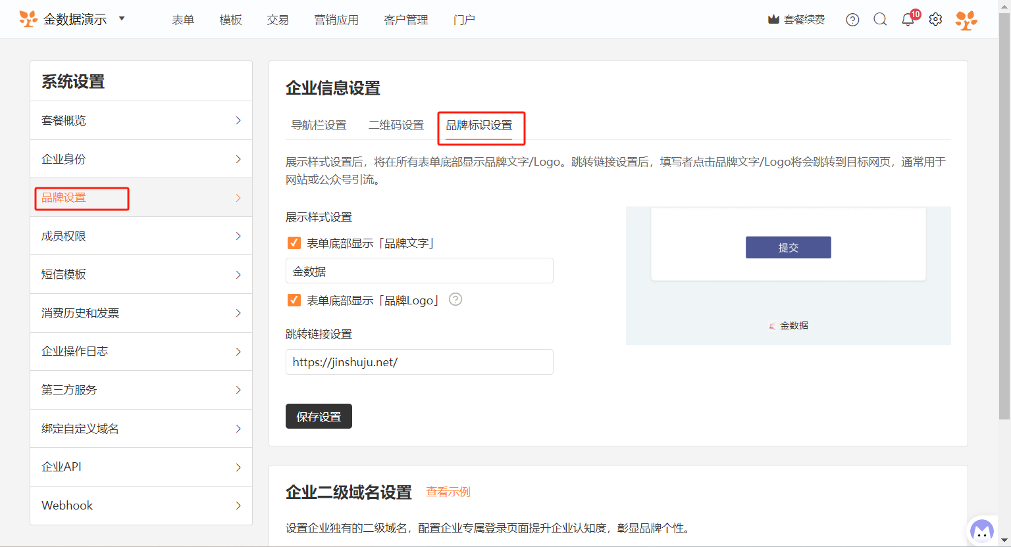This screenshot has width=1011, height=547.
Task: Select 品牌设置 in the sidebar
Action: tap(141, 197)
